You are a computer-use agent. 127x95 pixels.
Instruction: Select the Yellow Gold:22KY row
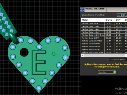pyautogui.click(x=104, y=38)
